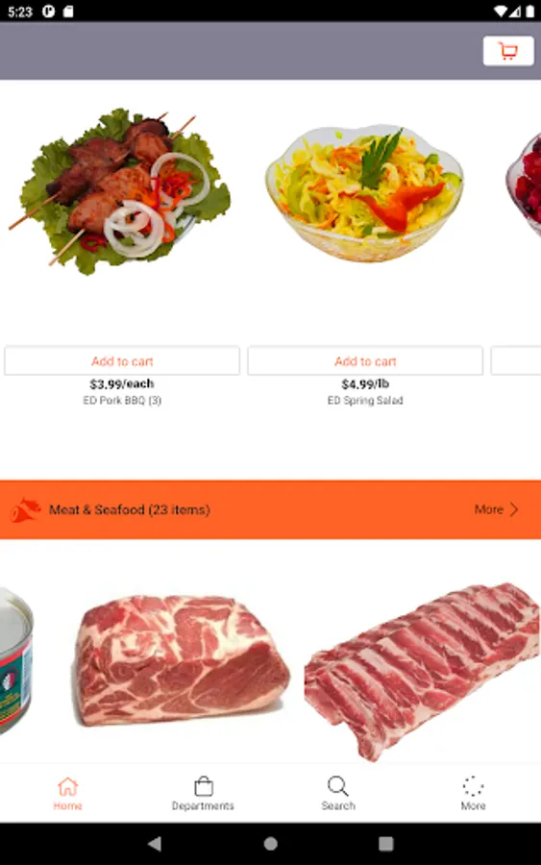View the pork ribs product image
The height and width of the screenshot is (865, 541).
point(423,670)
